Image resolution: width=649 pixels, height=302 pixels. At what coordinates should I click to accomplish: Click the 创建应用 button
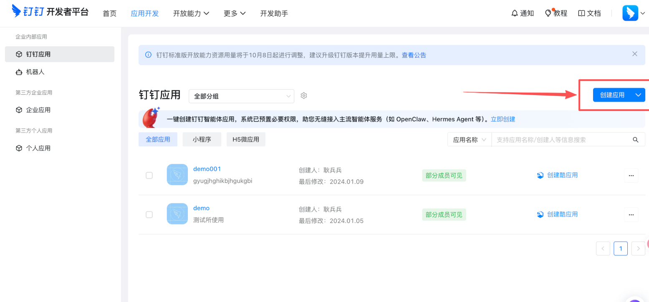612,95
